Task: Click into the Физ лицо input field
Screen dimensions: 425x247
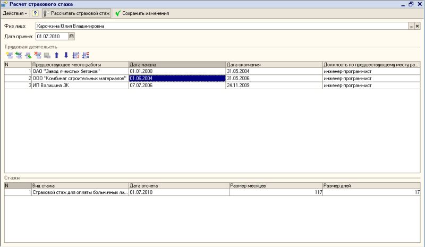Action: (x=222, y=27)
